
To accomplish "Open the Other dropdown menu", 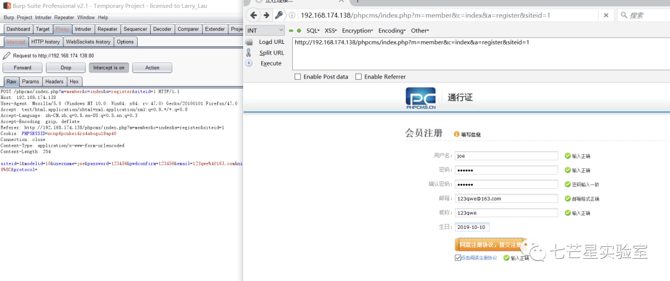I will (419, 31).
